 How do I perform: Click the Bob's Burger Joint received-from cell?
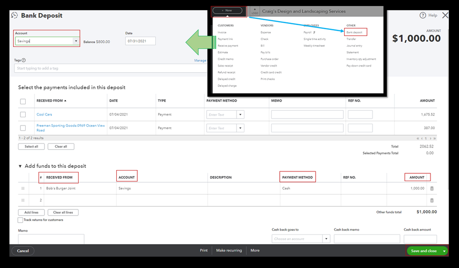pyautogui.click(x=80, y=188)
